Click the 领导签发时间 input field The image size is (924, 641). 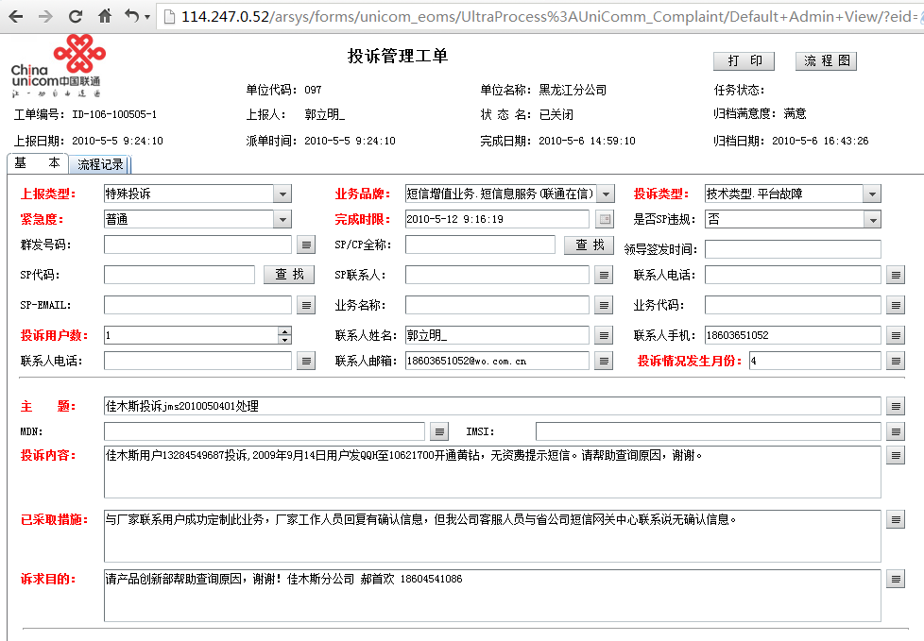794,249
